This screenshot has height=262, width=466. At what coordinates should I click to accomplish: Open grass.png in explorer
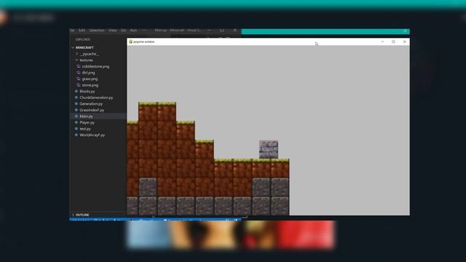pos(90,79)
